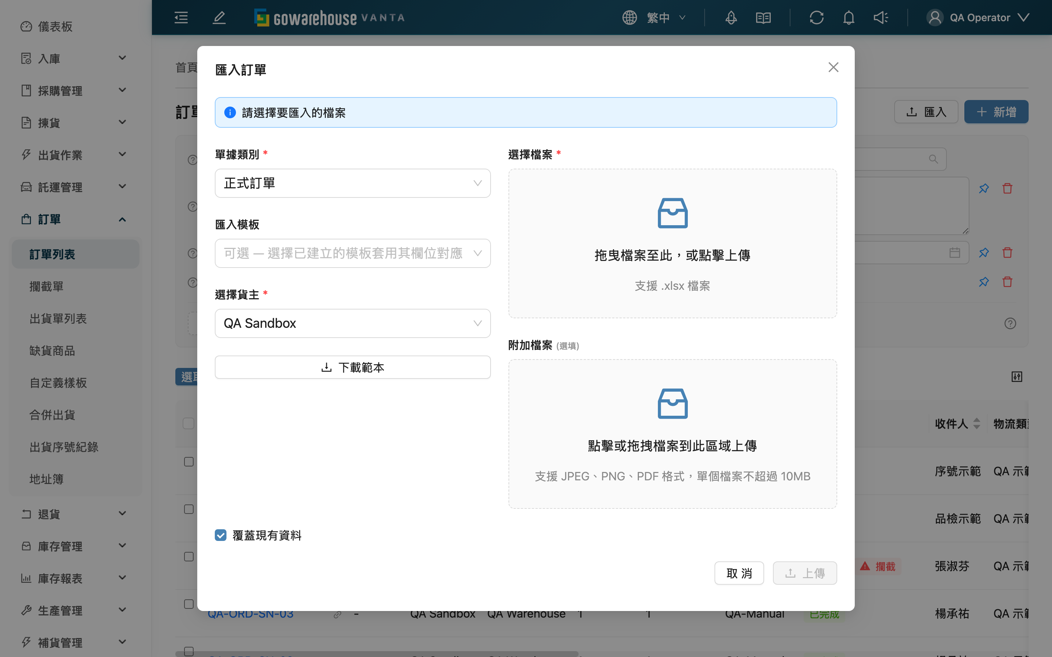Click the help question mark icon at right
The image size is (1052, 657).
tap(1010, 323)
